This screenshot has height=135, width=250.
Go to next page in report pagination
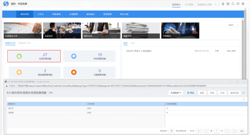pyautogui.click(x=227, y=131)
